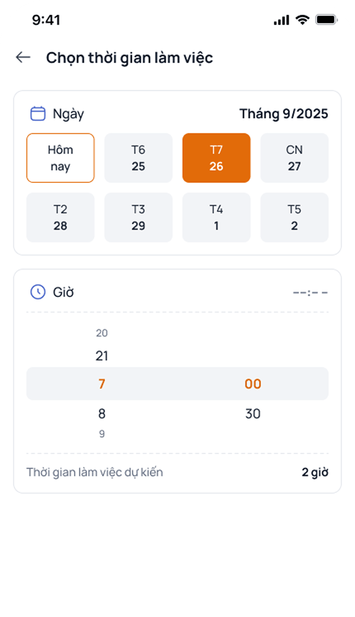The height and width of the screenshot is (617, 355).
Task: Tap the battery status icon
Action: coord(326,20)
